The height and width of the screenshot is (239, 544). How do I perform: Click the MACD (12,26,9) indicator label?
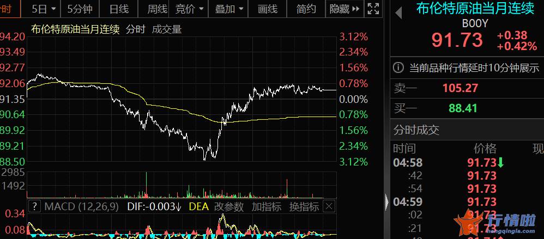tap(82, 207)
